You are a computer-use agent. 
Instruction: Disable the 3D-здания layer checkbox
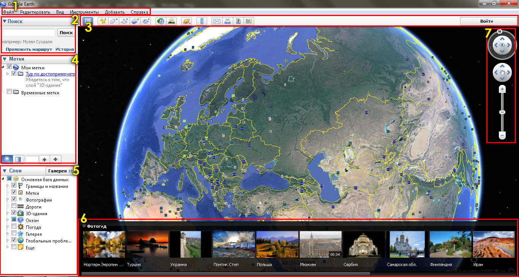(x=14, y=213)
